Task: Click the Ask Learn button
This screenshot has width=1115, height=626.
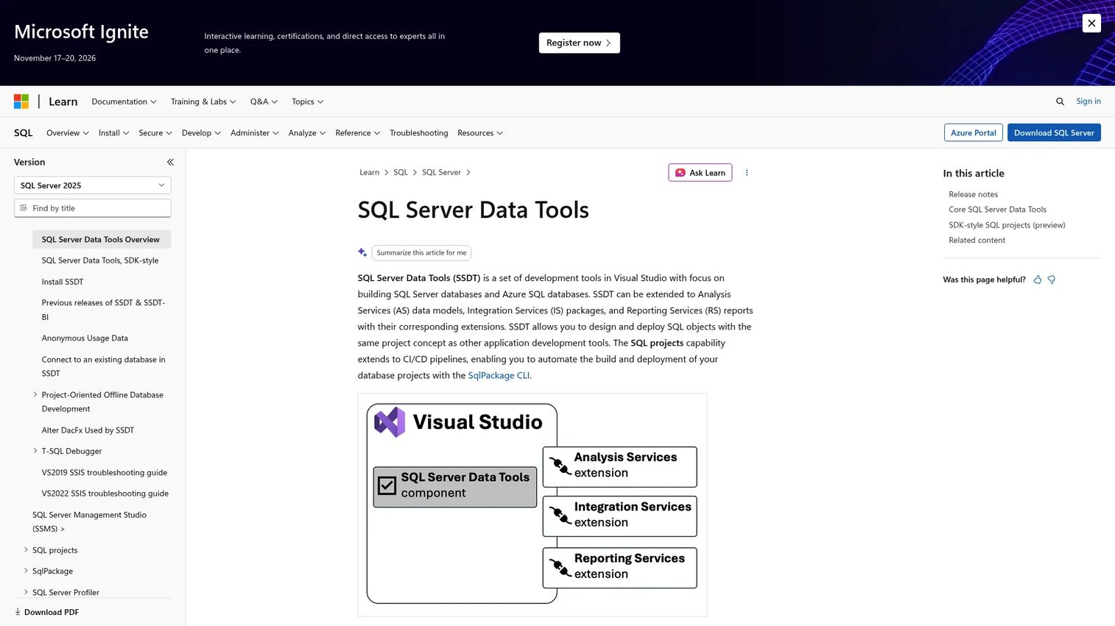Action: pyautogui.click(x=700, y=173)
